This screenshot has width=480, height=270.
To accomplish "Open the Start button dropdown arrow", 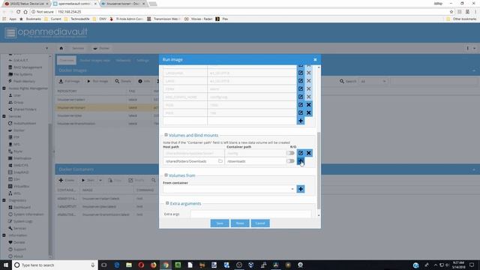I will [x=100, y=180].
